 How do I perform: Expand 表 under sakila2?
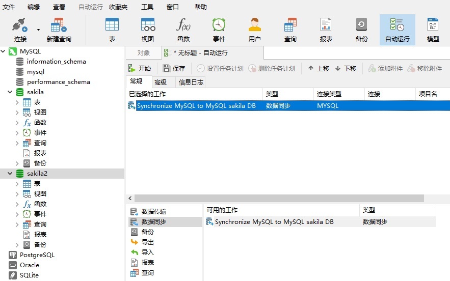[x=17, y=184]
